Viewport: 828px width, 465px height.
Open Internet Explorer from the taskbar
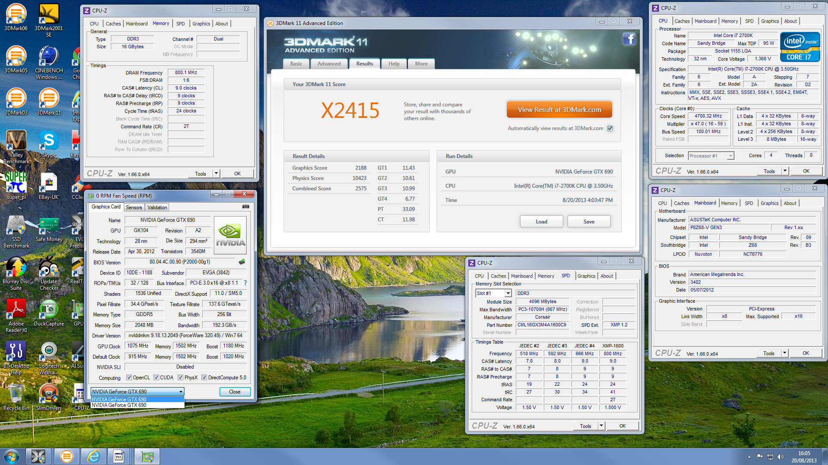[94, 456]
